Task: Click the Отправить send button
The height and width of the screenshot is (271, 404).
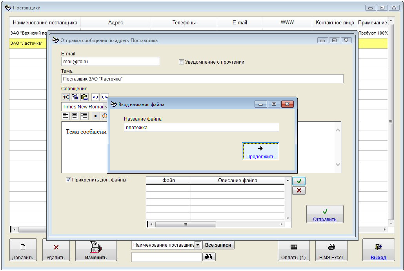Action: [325, 214]
